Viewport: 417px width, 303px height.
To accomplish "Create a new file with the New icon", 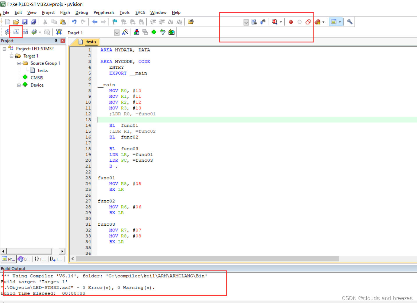I will click(x=8, y=22).
